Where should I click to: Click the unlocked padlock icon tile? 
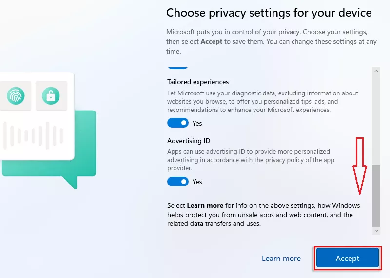[51, 95]
